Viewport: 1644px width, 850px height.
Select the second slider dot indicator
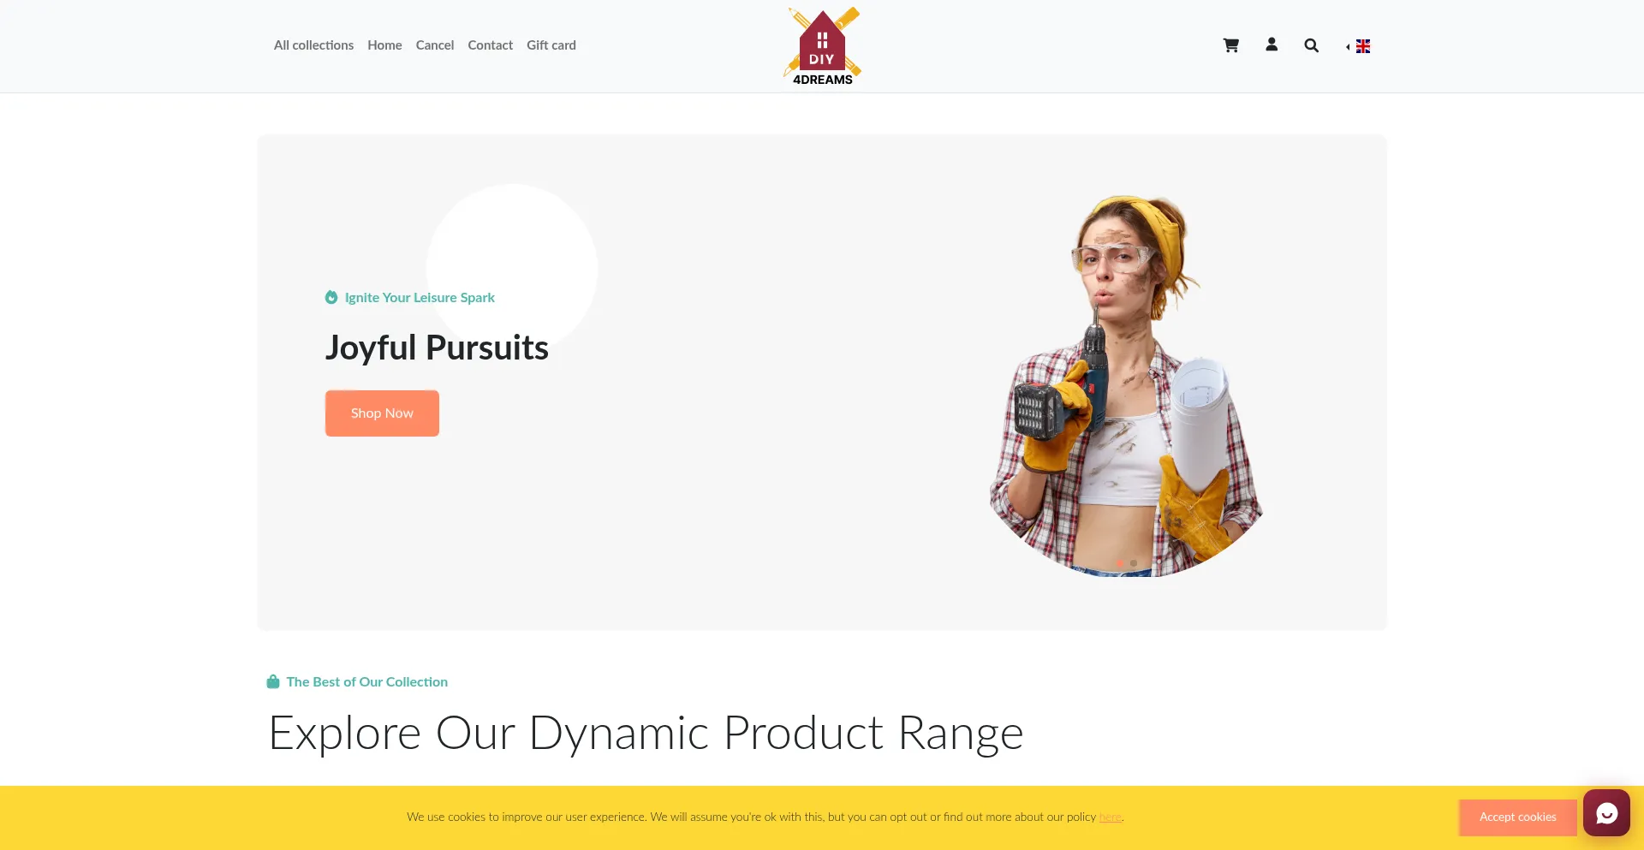point(1134,563)
